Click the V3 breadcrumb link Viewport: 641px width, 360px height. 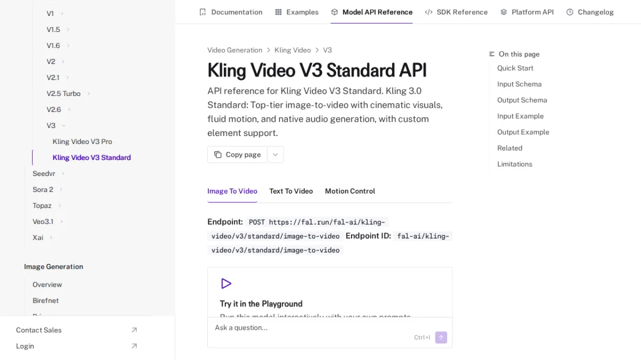coord(327,50)
